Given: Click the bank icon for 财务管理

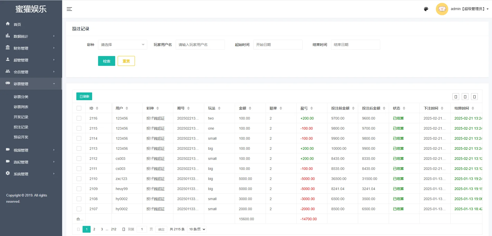Looking at the screenshot, I should [x=8, y=48].
